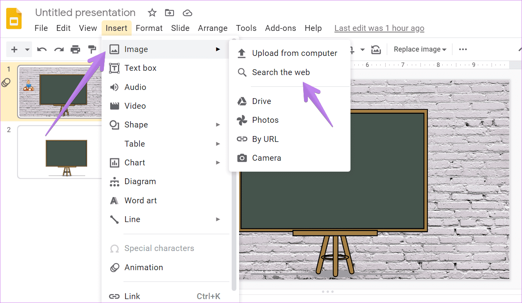The height and width of the screenshot is (303, 522).
Task: Select slide 1 thumbnail
Action: (60, 92)
